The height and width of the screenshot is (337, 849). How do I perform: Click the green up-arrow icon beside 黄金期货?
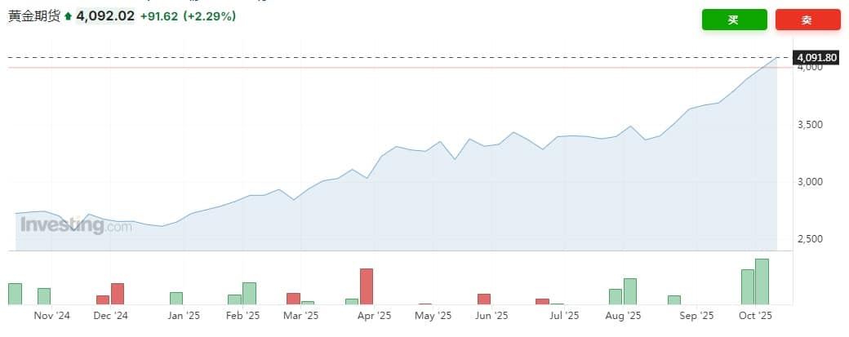pyautogui.click(x=68, y=16)
